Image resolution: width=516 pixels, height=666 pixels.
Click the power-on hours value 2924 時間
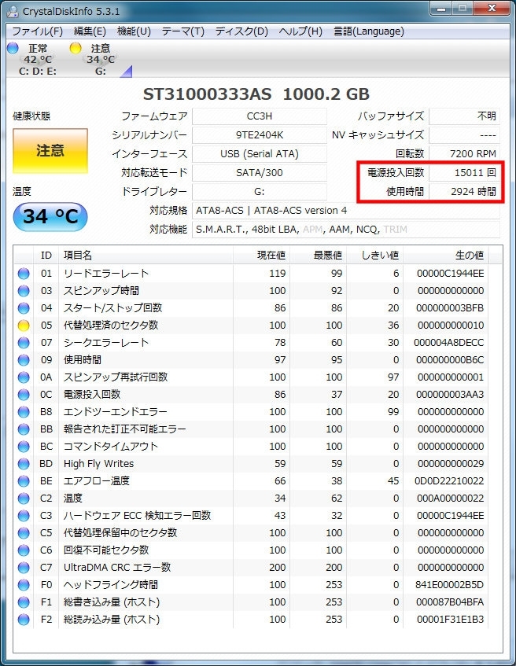click(464, 192)
